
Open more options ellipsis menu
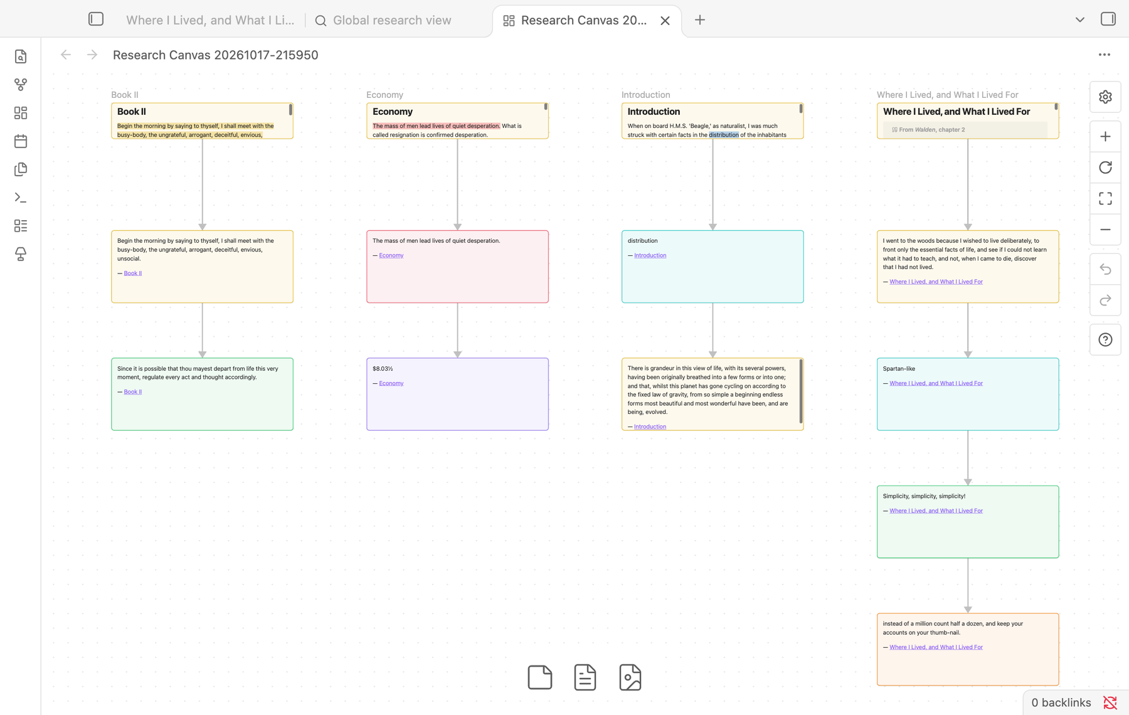[x=1105, y=55]
